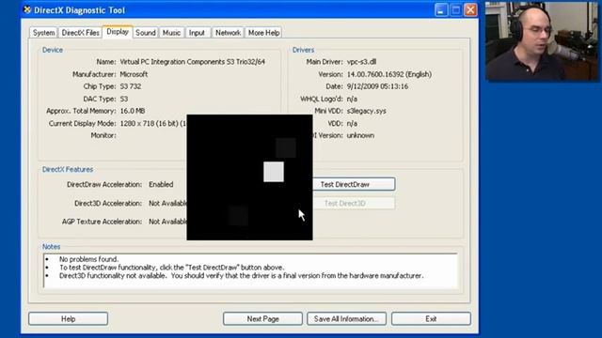The width and height of the screenshot is (602, 338).
Task: Click the Current Display Mode value
Action: click(x=153, y=123)
